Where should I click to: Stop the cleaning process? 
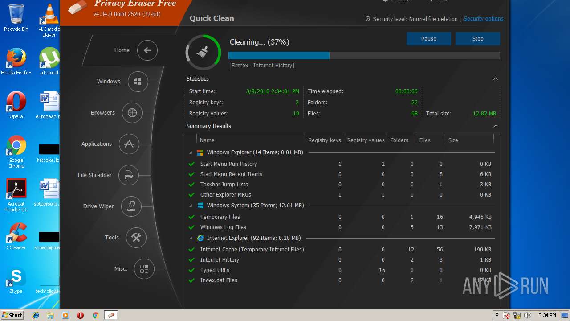click(x=478, y=39)
